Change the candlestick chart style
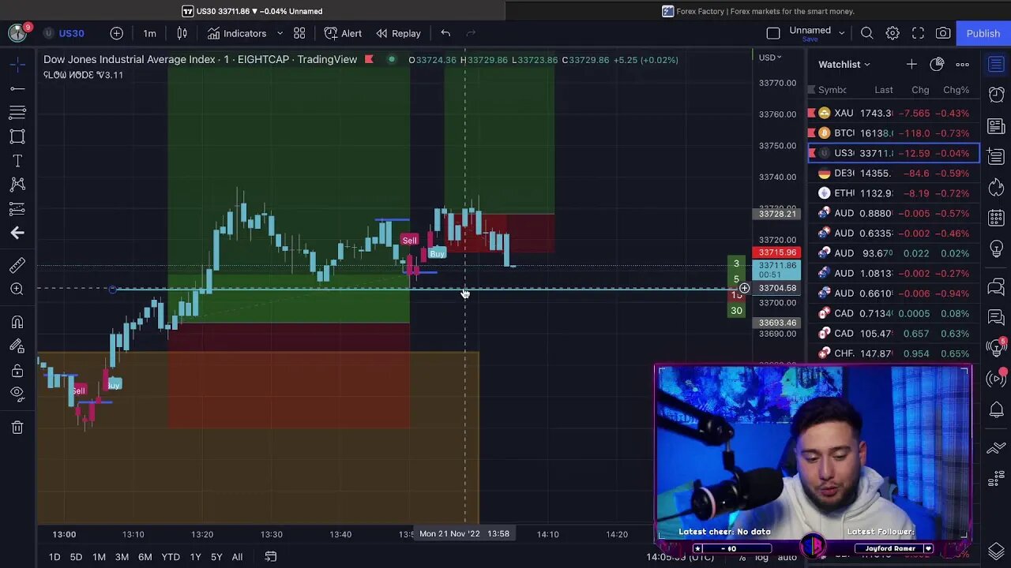Screen dimensions: 1011x568 [x=182, y=33]
